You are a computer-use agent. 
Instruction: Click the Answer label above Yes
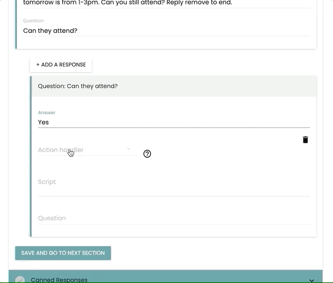[x=47, y=113]
